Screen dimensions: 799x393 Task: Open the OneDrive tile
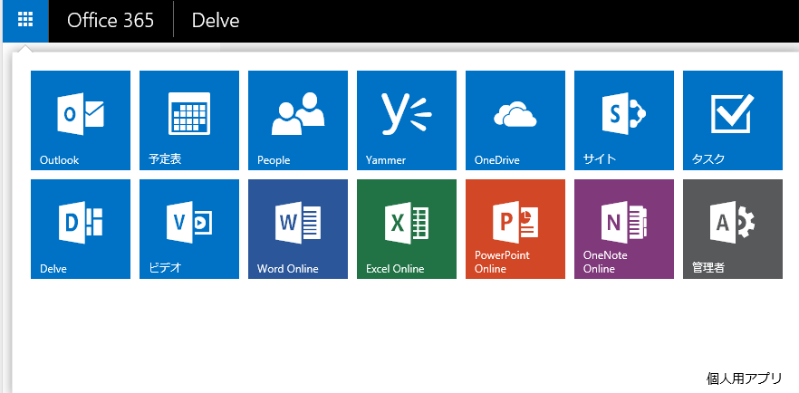[x=515, y=120]
